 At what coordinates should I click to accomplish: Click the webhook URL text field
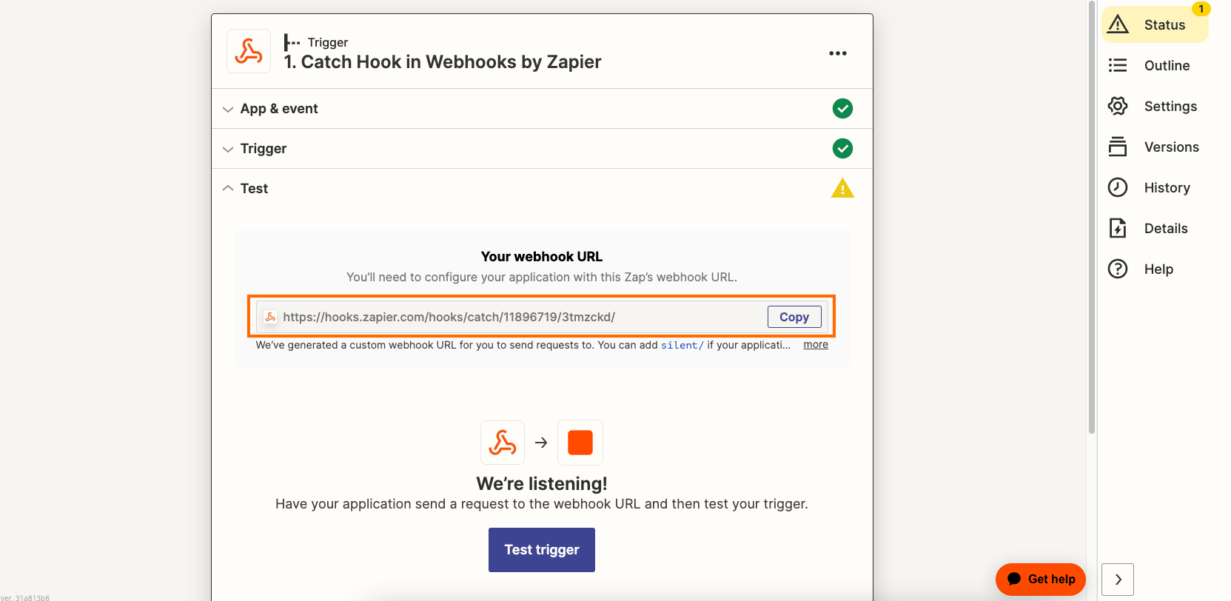(511, 317)
